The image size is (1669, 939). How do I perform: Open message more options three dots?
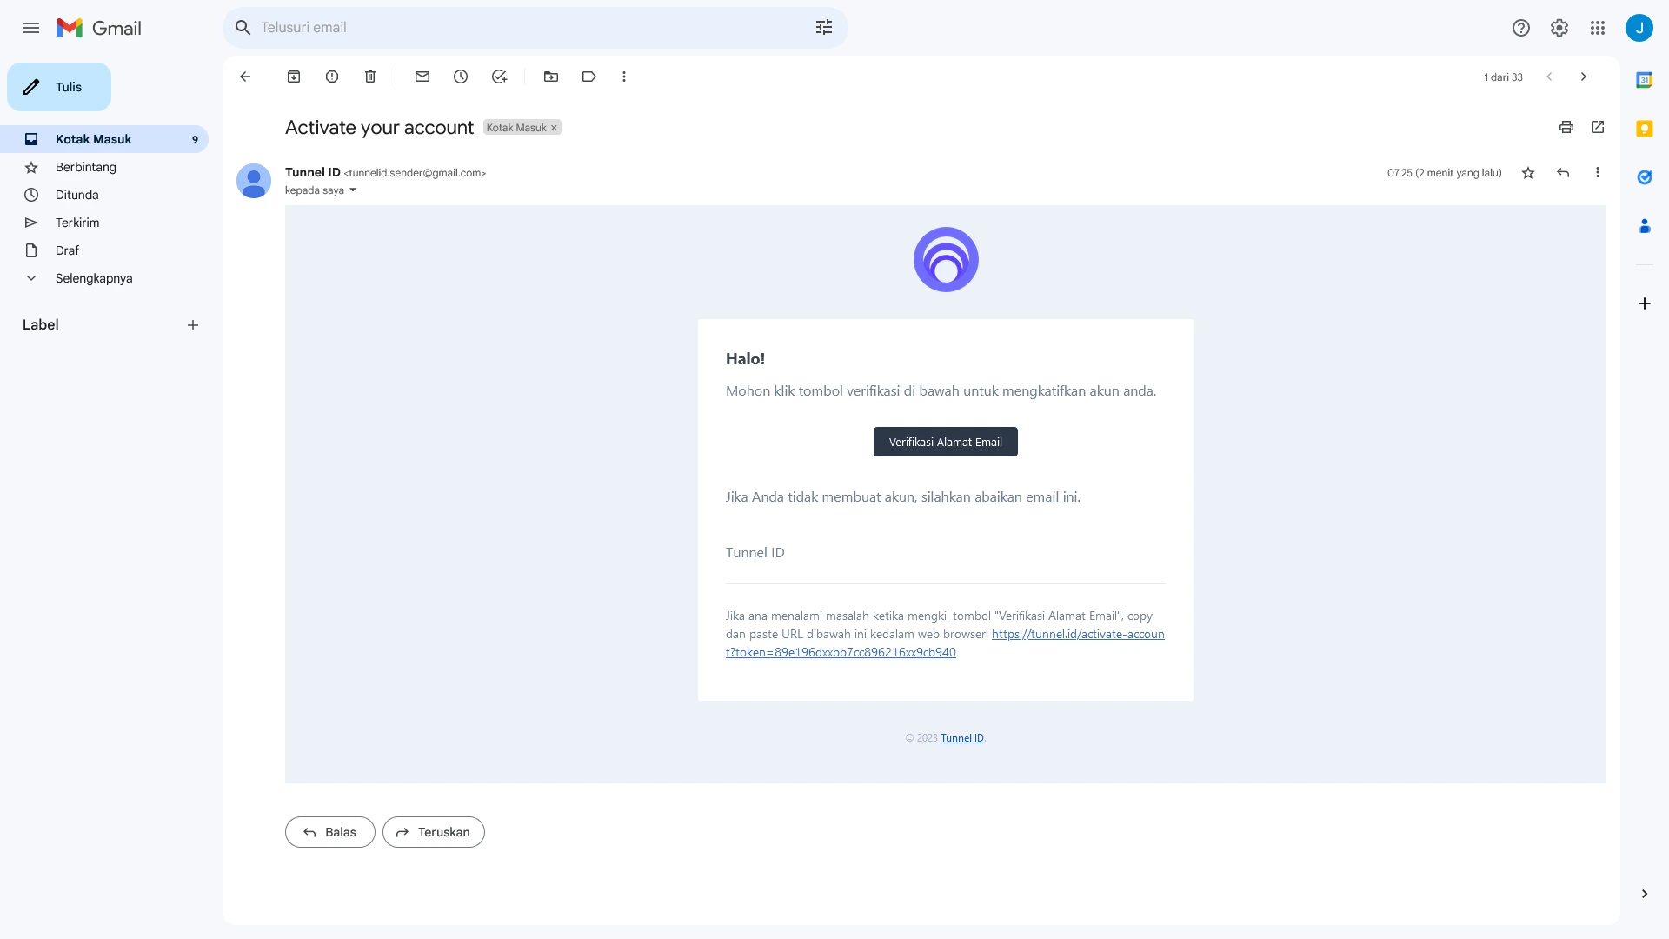1598,173
